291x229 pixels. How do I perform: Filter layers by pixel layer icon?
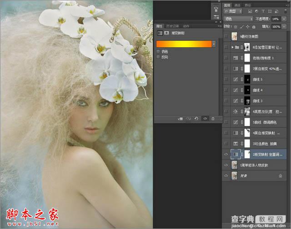[x=250, y=11]
